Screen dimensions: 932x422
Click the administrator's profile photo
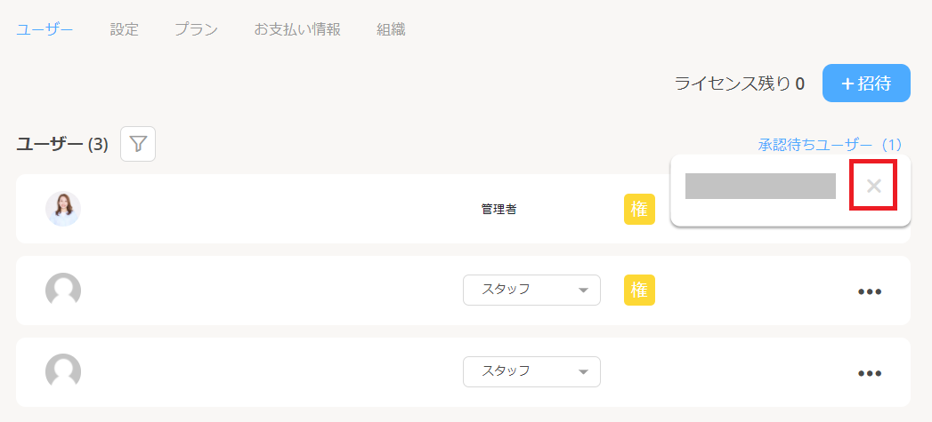(63, 209)
